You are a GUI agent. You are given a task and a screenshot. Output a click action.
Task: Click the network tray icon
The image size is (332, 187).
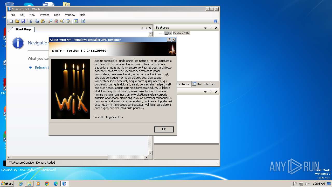point(301,184)
